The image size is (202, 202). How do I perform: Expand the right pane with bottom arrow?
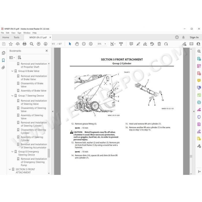click(199, 171)
